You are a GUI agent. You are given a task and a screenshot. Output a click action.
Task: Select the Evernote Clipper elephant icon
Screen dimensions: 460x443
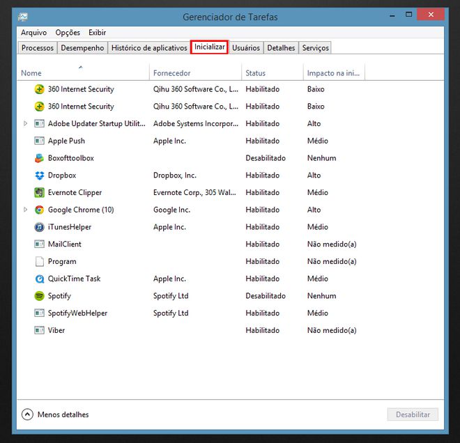(39, 193)
